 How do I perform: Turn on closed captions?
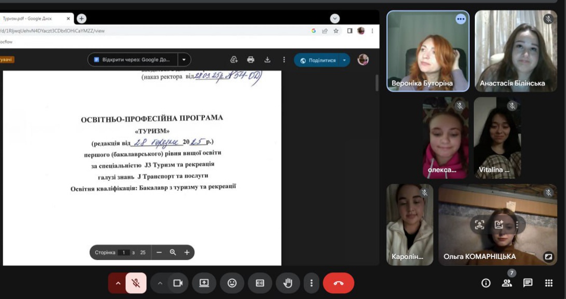[260, 283]
